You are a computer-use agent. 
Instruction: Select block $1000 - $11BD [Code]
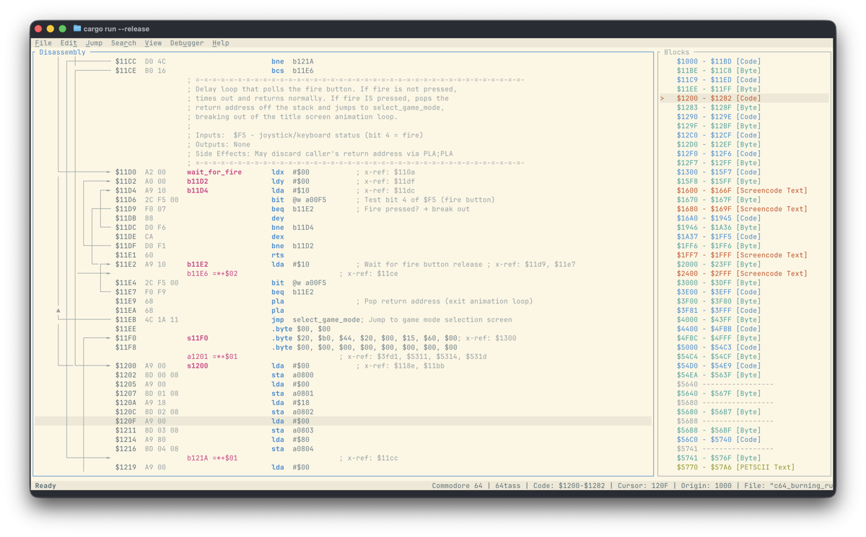pos(718,61)
